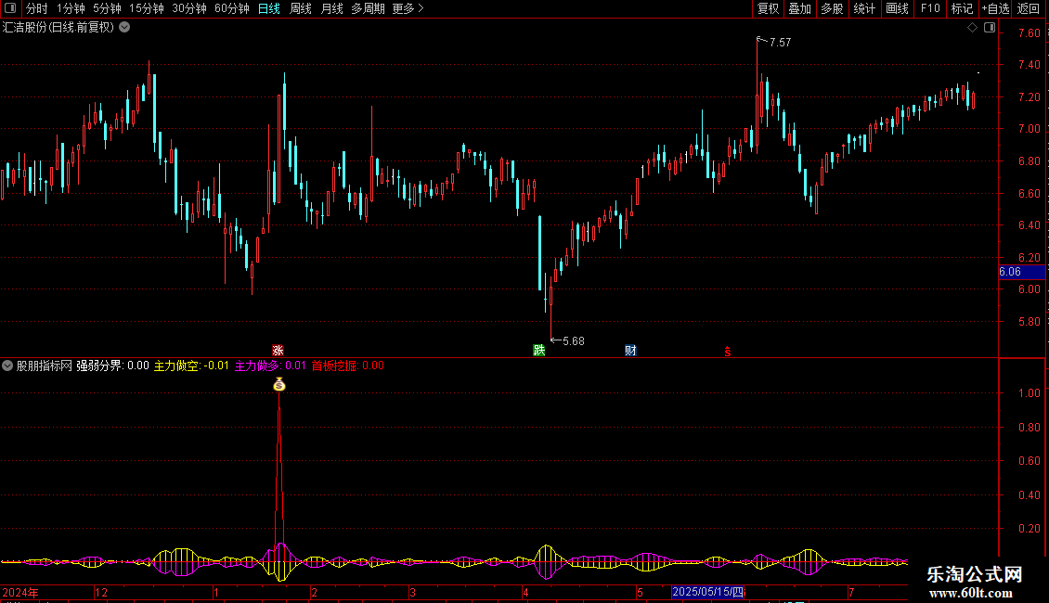Toggle the side panel icon in chart corner
1049x603 pixels.
click(x=990, y=28)
